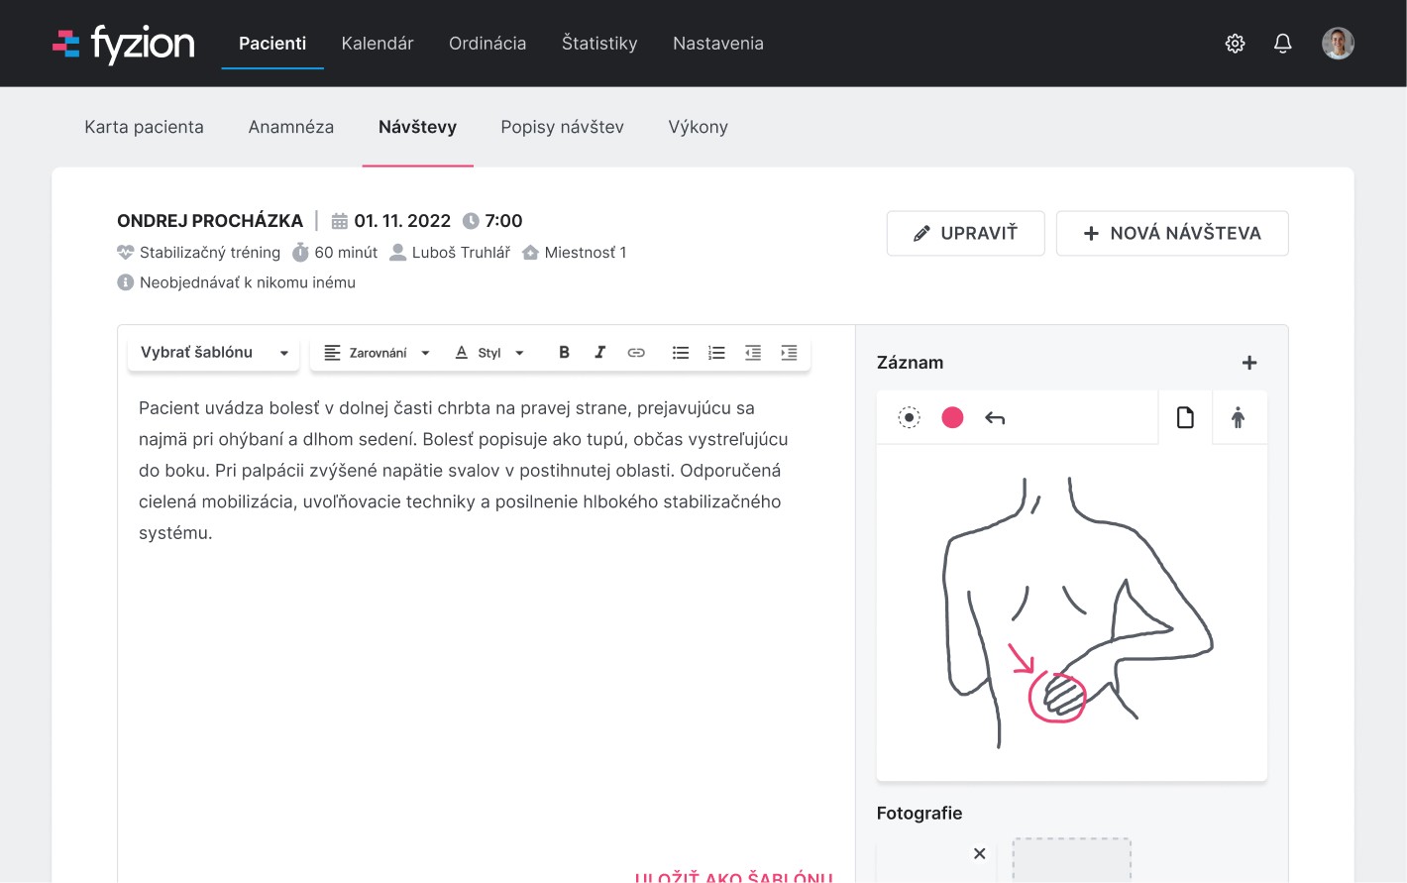The width and height of the screenshot is (1407, 883).
Task: Click ULOŽIŤ AKO ŠABLÓNU link
Action: pos(733,876)
